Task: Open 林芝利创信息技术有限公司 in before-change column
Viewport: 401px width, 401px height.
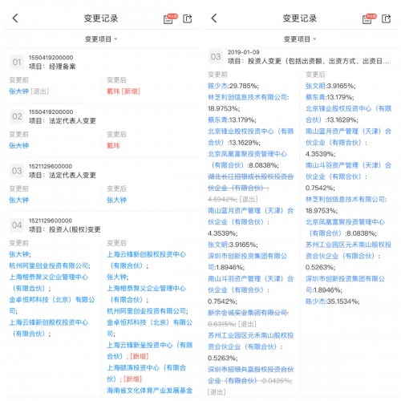Action: (249, 97)
